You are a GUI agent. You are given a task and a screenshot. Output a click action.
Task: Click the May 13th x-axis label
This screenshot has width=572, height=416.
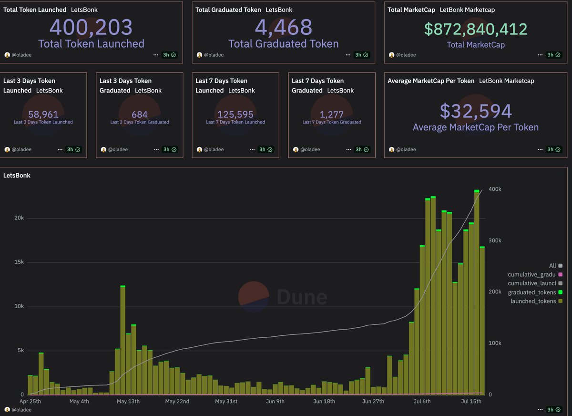tap(128, 401)
